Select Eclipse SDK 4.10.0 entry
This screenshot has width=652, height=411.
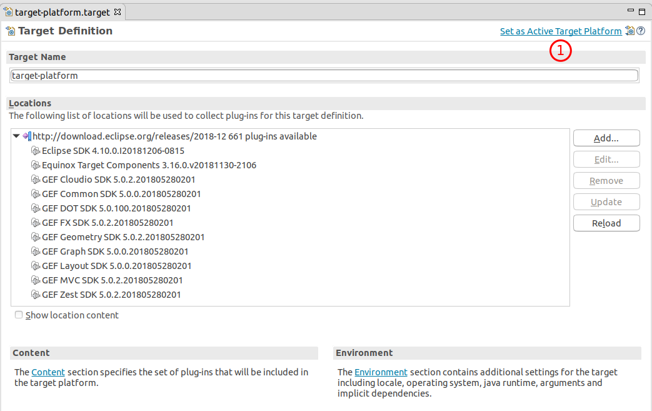pos(113,151)
